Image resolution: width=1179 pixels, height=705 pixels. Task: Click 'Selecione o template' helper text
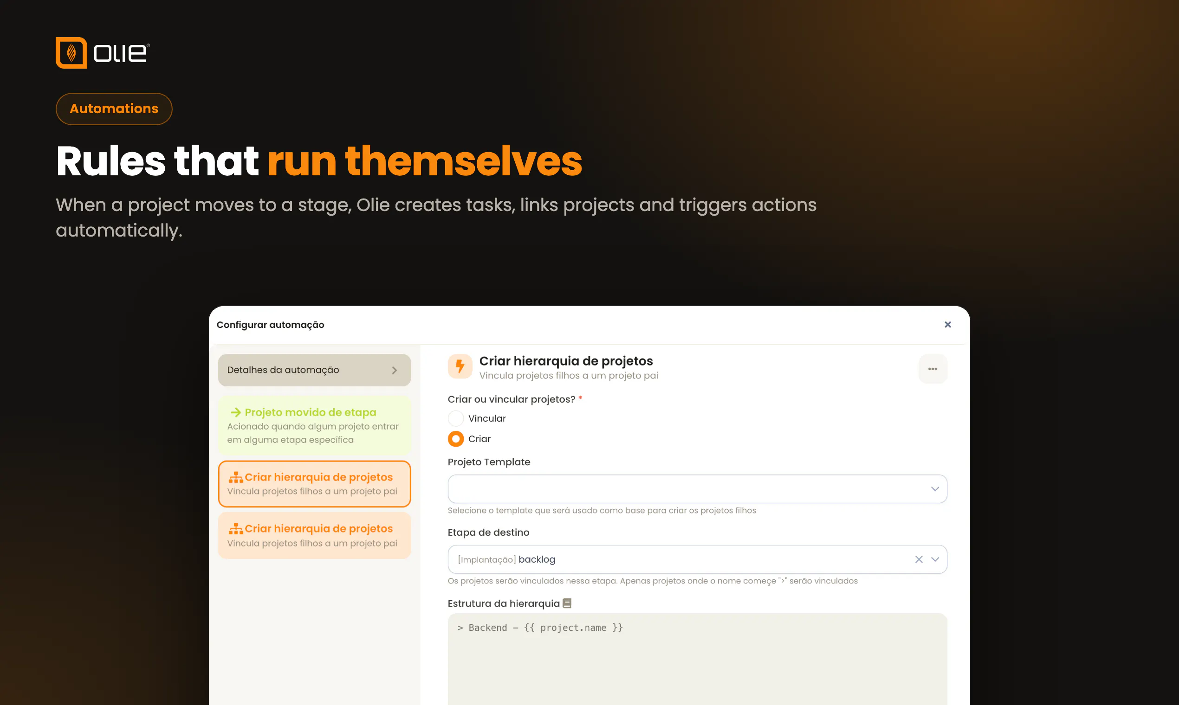[x=602, y=511]
